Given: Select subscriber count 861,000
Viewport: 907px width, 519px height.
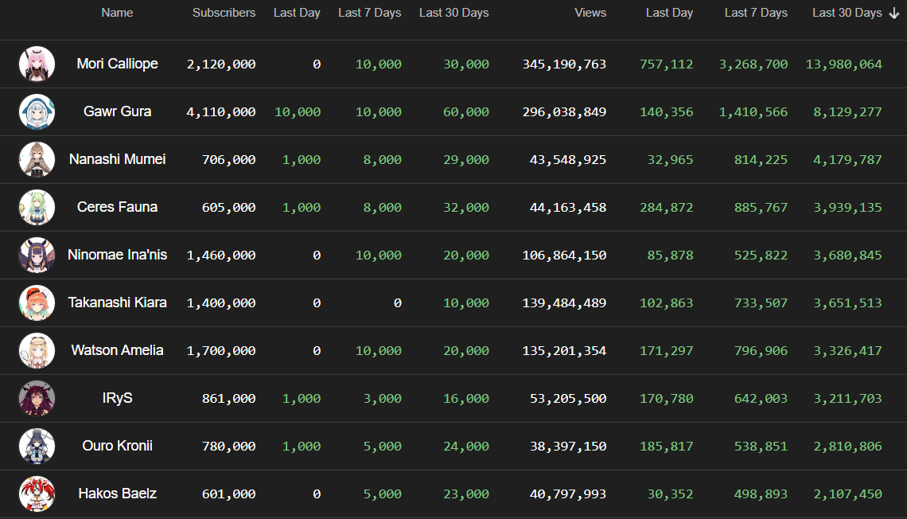Looking at the screenshot, I should point(228,399).
